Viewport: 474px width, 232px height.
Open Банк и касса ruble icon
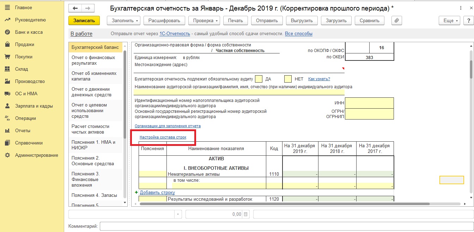point(7,32)
